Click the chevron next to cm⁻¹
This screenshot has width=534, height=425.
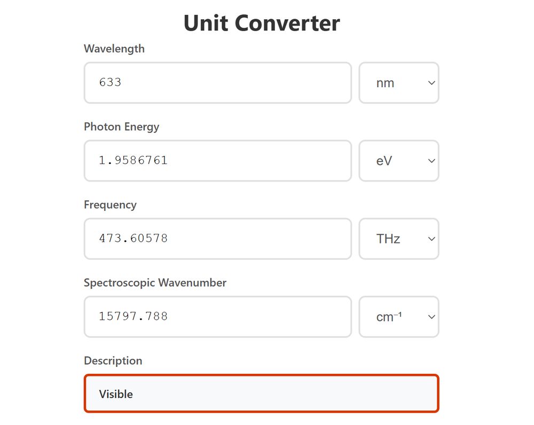[430, 317]
